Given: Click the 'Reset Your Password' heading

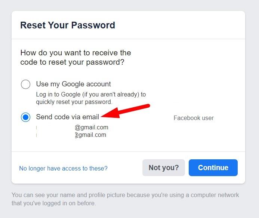Looking at the screenshot, I should [x=68, y=25].
